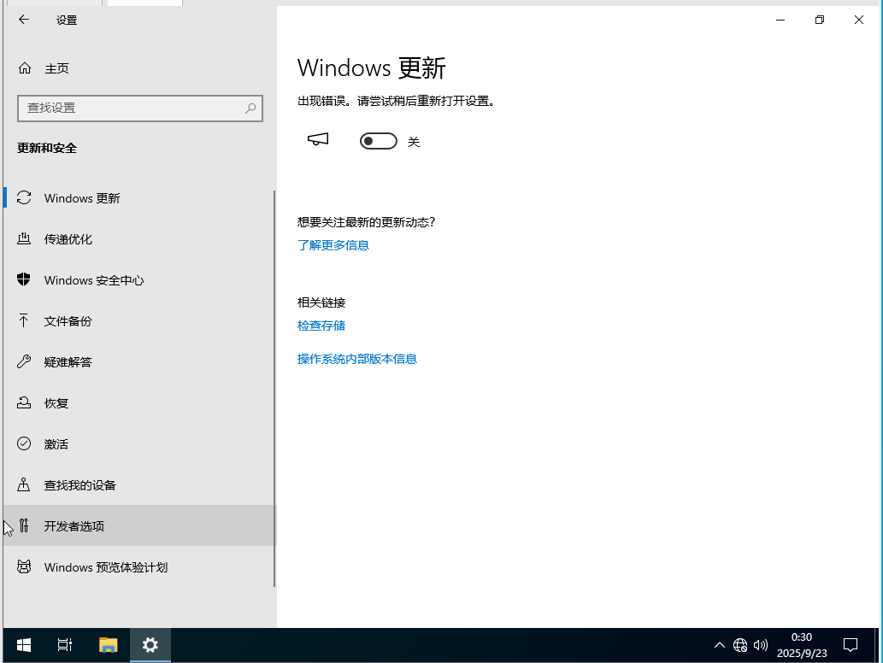883x663 pixels.
Task: Click the megaphone icon beside the toggle
Action: point(318,139)
